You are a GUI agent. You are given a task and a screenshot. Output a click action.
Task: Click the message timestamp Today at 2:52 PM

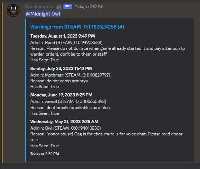pos(89,7)
